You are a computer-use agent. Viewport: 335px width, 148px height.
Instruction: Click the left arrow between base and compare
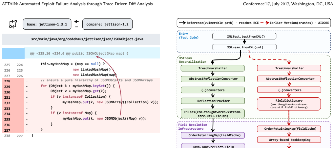(x=76, y=22)
